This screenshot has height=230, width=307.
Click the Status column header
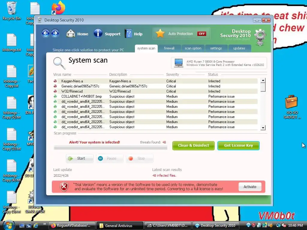pyautogui.click(x=213, y=75)
